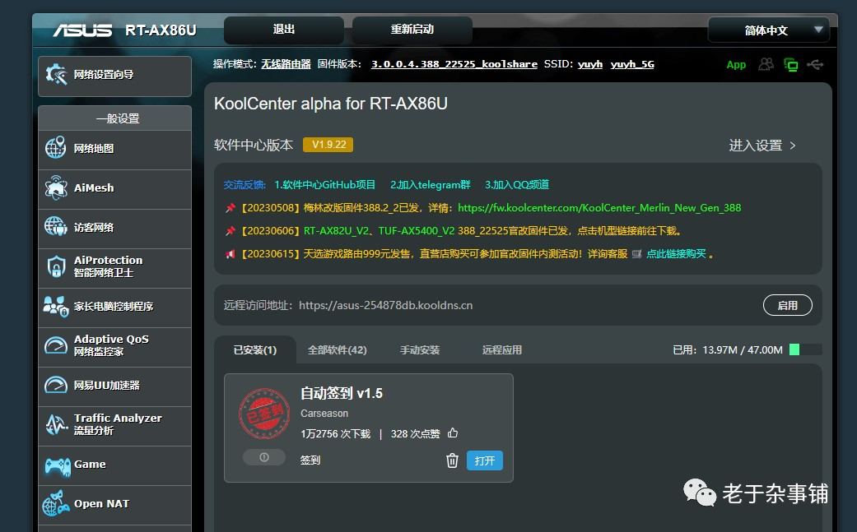Open the fw.koolcenter.com Merlin firmware link

click(x=599, y=207)
